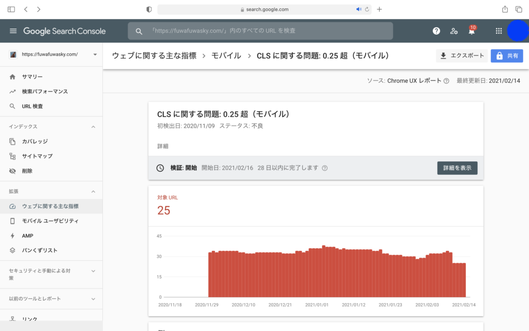Click the clock icon beside 検証: 開始
The width and height of the screenshot is (529, 331).
pyautogui.click(x=160, y=168)
